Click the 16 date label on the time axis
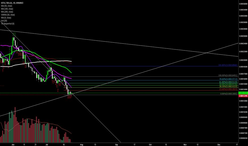 64,145
